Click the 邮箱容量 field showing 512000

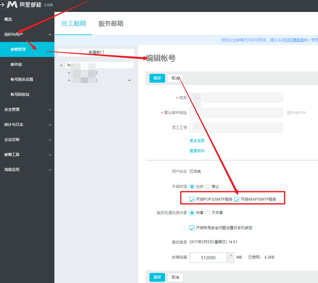pyautogui.click(x=208, y=258)
